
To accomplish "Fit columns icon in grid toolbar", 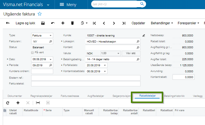I will click(38, 103).
